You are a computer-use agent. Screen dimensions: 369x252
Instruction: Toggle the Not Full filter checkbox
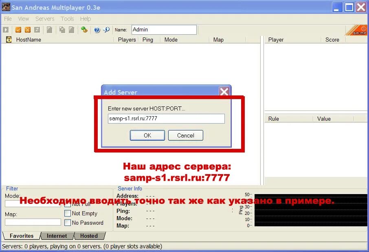coord(68,204)
